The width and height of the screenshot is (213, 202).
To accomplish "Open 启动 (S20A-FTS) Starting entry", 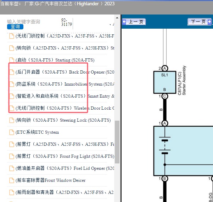I will coord(55,60).
